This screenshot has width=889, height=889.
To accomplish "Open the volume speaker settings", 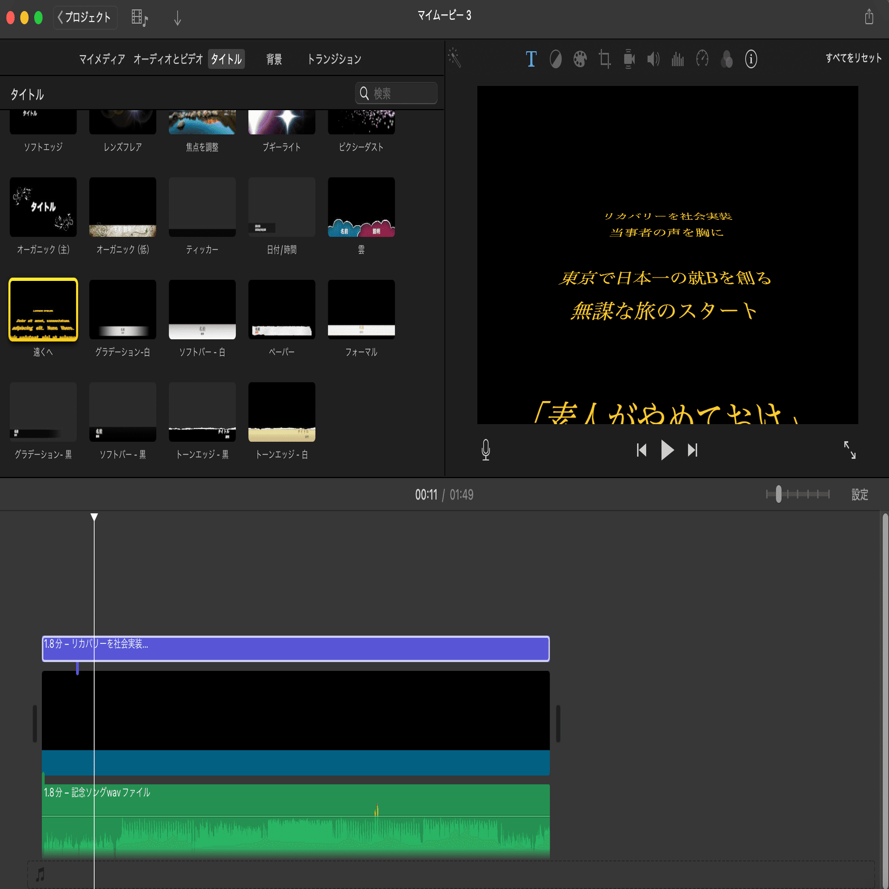I will pos(653,59).
